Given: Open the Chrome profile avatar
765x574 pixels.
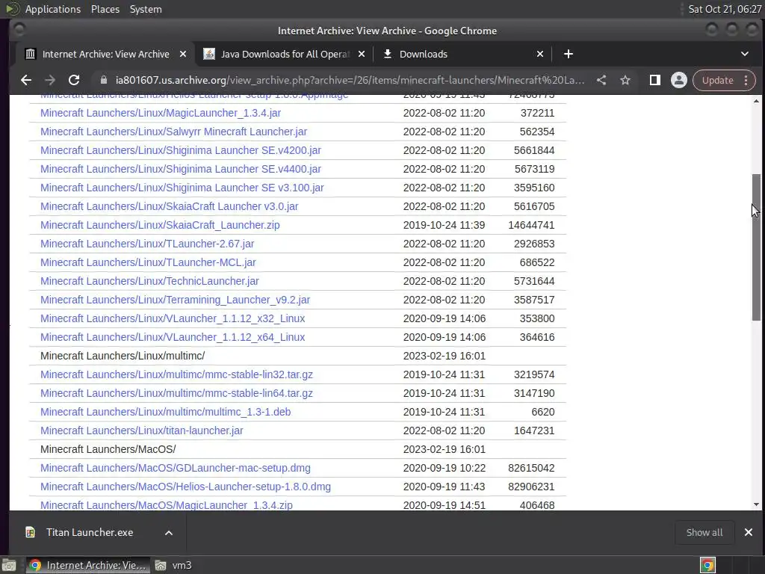Looking at the screenshot, I should tap(678, 80).
